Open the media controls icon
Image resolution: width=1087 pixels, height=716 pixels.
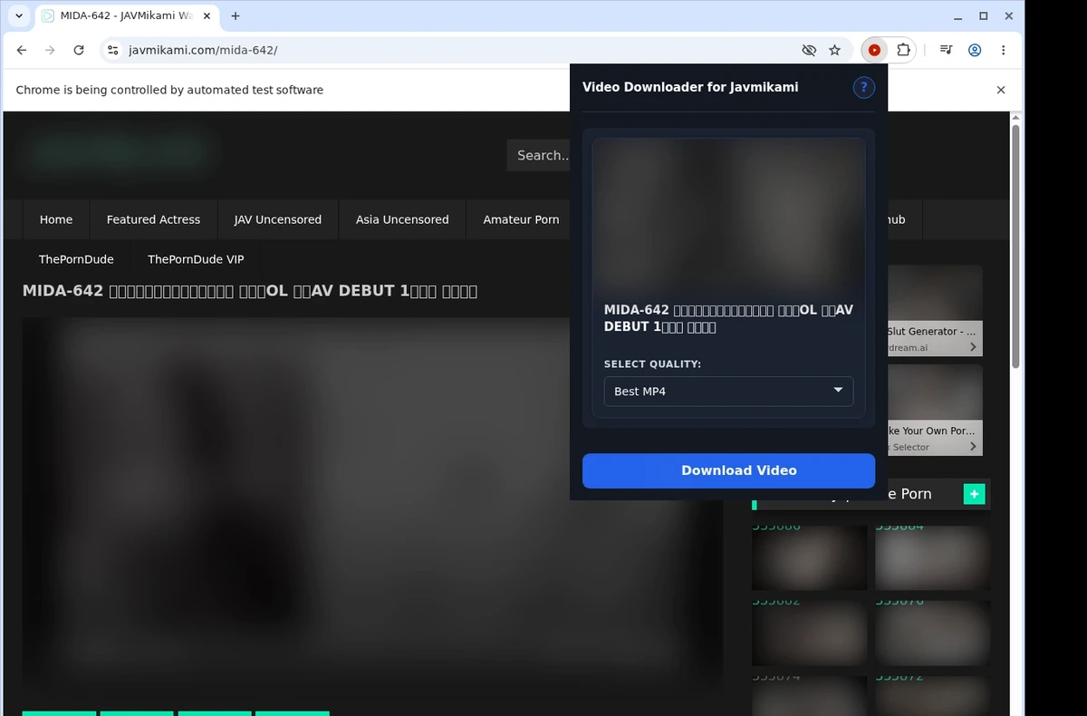point(946,51)
